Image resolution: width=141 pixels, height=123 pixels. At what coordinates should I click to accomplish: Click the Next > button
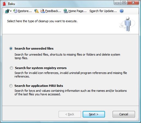click(94, 114)
